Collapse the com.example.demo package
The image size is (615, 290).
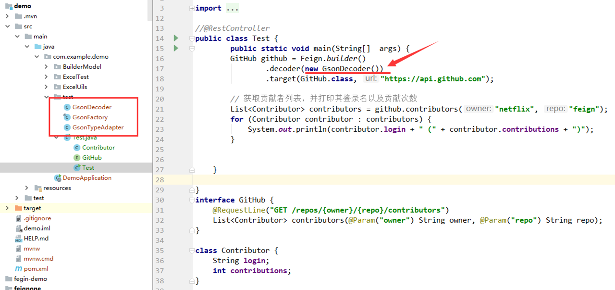click(x=37, y=56)
